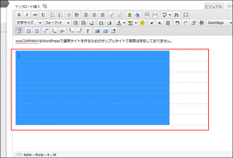Merge selected table cells

(x=105, y=31)
